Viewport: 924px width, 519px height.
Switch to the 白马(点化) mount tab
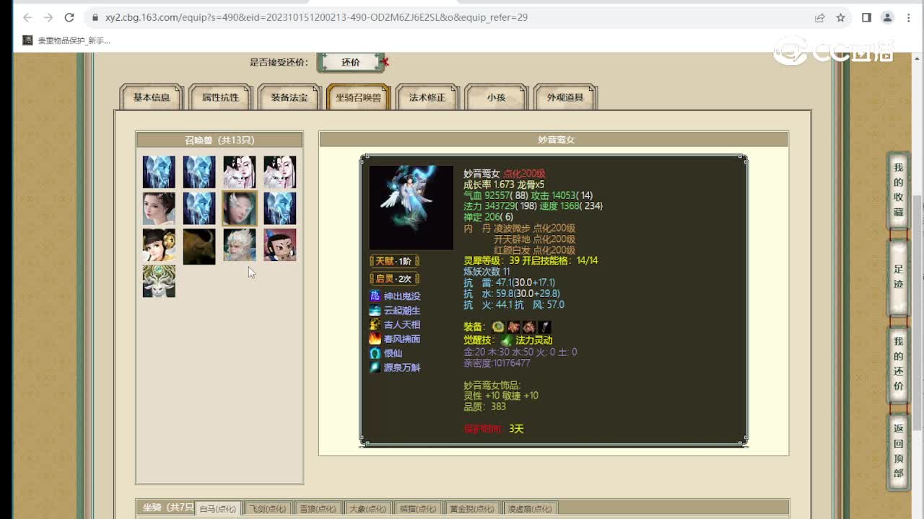(x=218, y=509)
